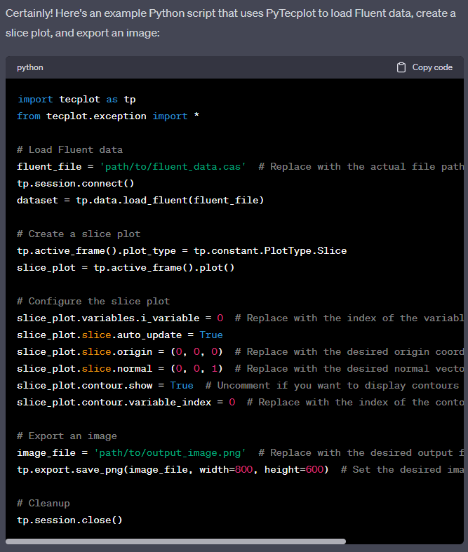Click the Copy code button label

432,67
